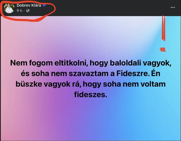Click the small red scribble mark
Image resolution: width=181 pixels, height=141 pixels.
[x=163, y=50]
